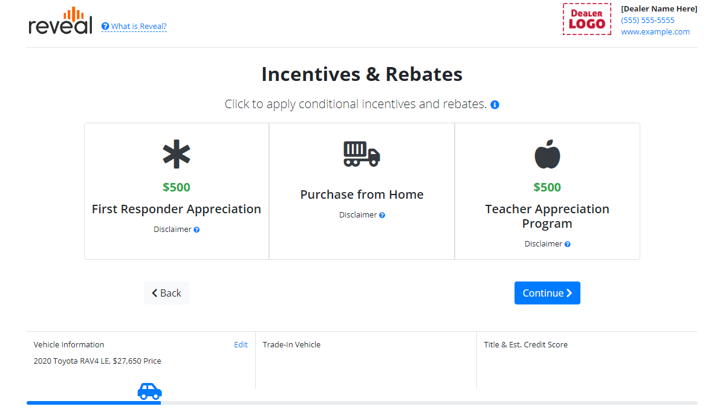Open the info icon beside the rebates instructions
711x415 pixels.
[495, 105]
